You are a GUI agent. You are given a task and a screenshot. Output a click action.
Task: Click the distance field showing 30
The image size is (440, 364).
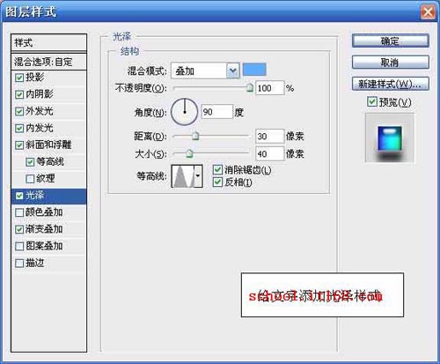tap(270, 136)
